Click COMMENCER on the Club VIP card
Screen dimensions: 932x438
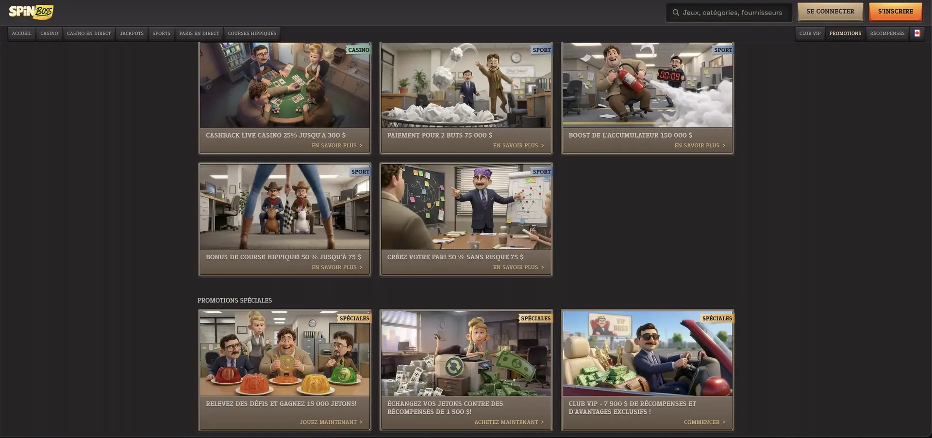coord(704,422)
